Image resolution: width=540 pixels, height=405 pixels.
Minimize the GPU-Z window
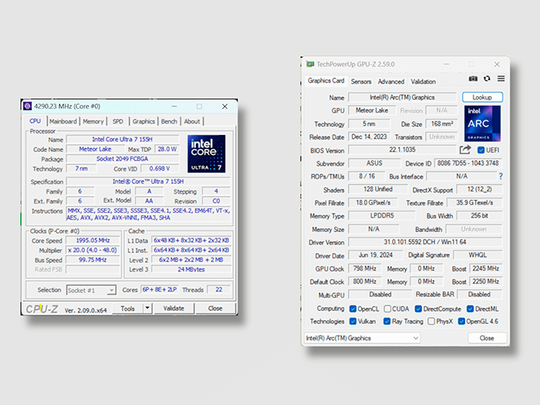[447, 64]
